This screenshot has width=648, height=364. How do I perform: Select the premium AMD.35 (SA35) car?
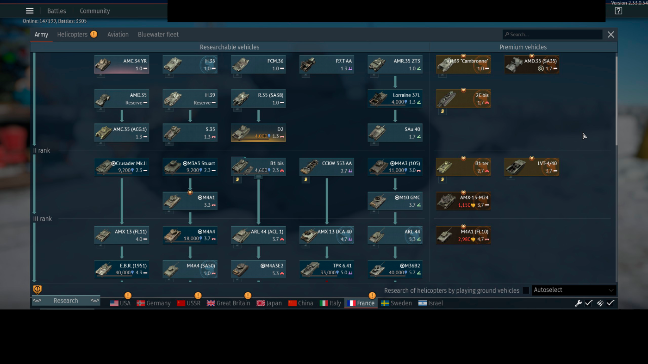tap(532, 65)
